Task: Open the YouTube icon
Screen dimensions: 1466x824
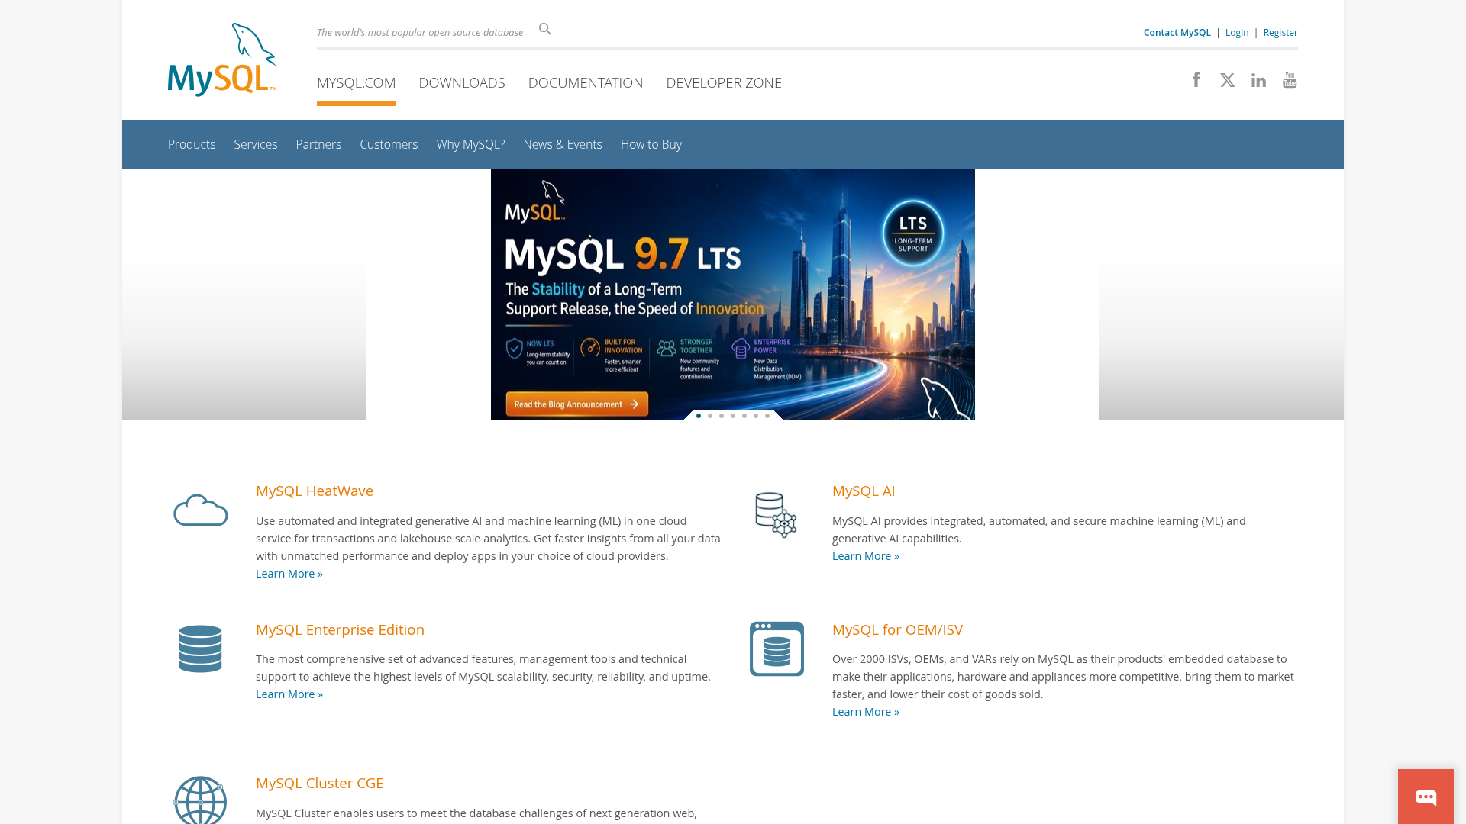Action: tap(1290, 80)
